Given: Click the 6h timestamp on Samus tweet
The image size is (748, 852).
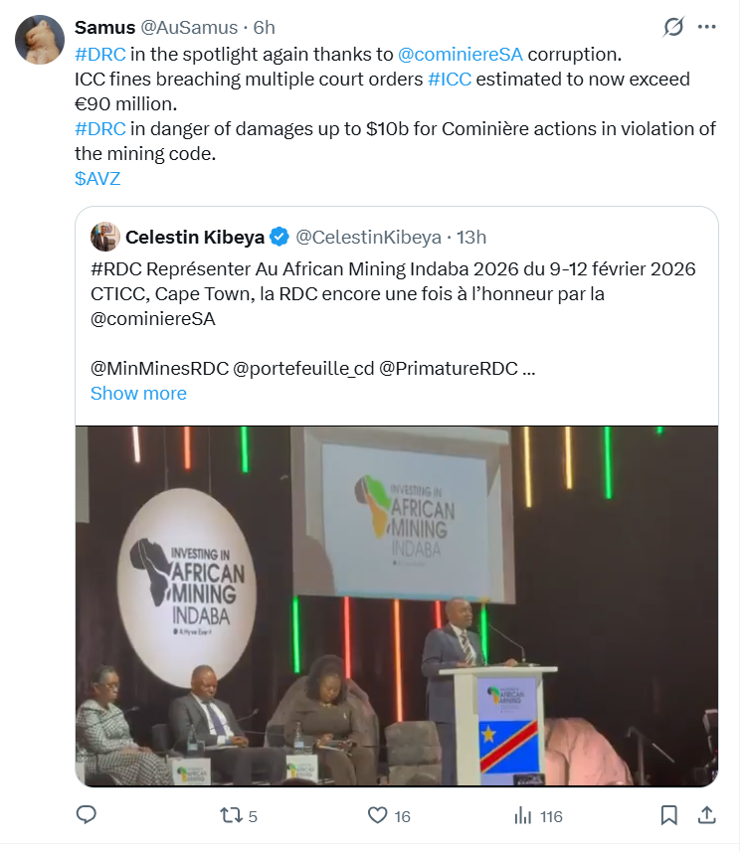Looking at the screenshot, I should tap(265, 27).
